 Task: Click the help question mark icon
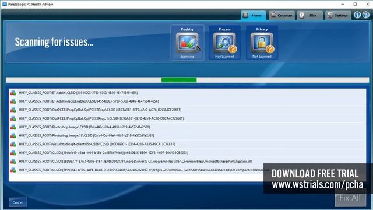point(365,15)
